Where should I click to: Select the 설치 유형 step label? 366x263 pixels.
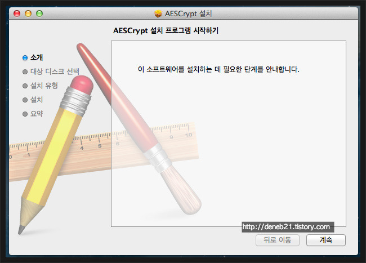[44, 86]
